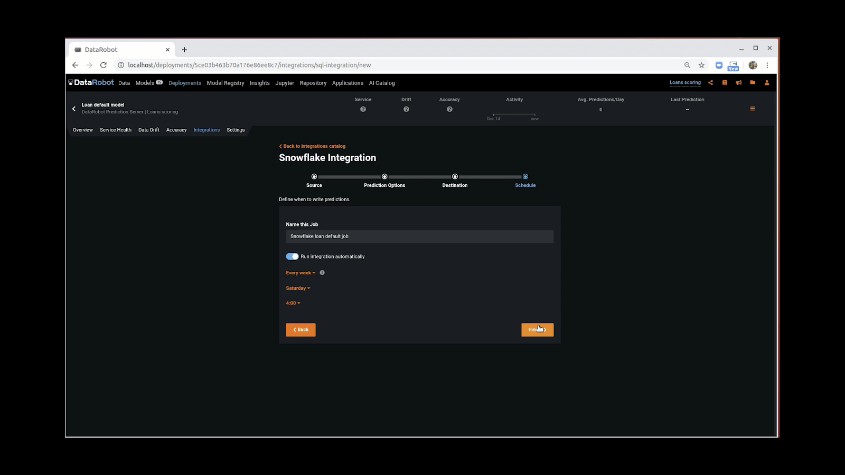Click the Finish button

(x=538, y=330)
